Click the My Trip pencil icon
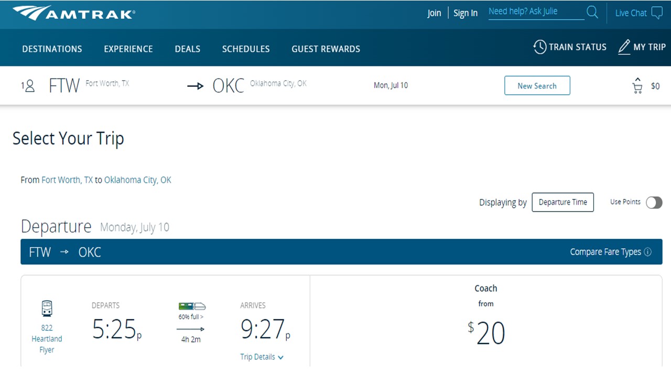The width and height of the screenshot is (671, 377). point(624,47)
